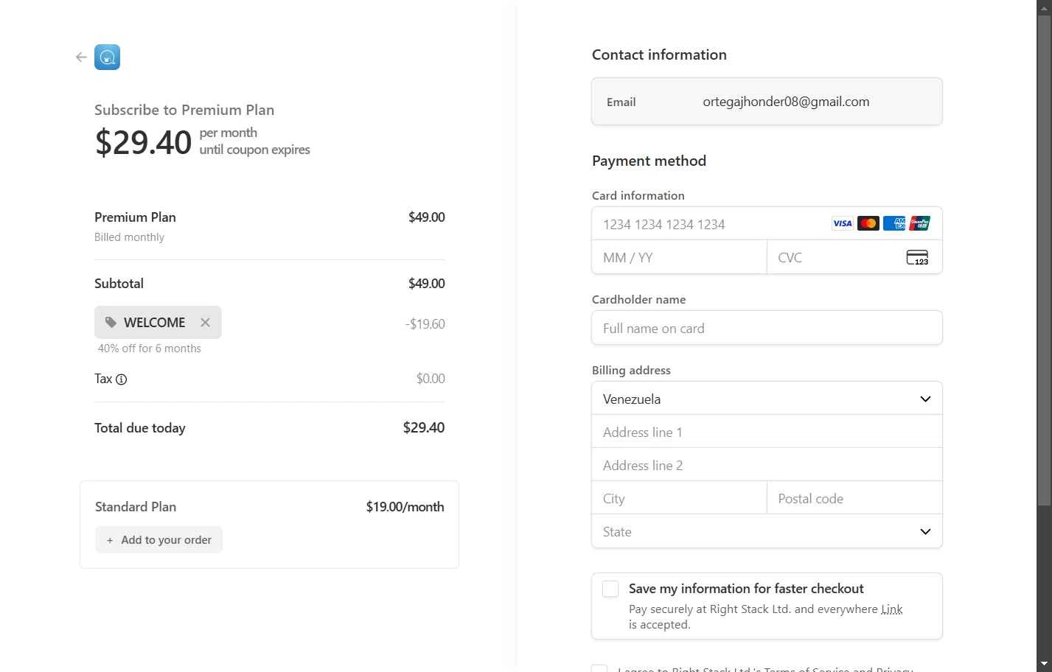This screenshot has height=672, width=1052.
Task: Click Address line 2 field
Action: [x=767, y=465]
